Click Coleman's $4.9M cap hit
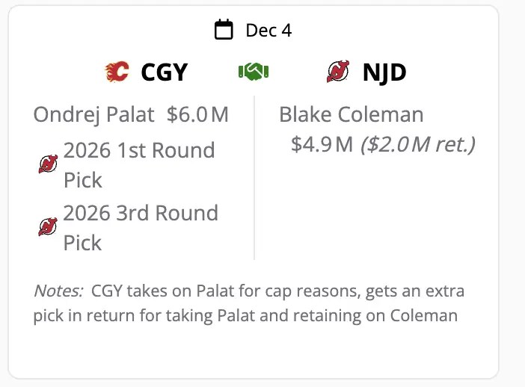The image size is (525, 387). 322,144
